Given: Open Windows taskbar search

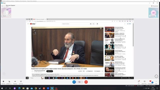Looking at the screenshot, I should 6,88.
